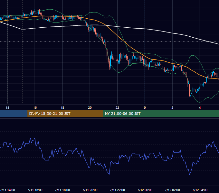Click the 0 hour label on price chart axis

(145, 108)
